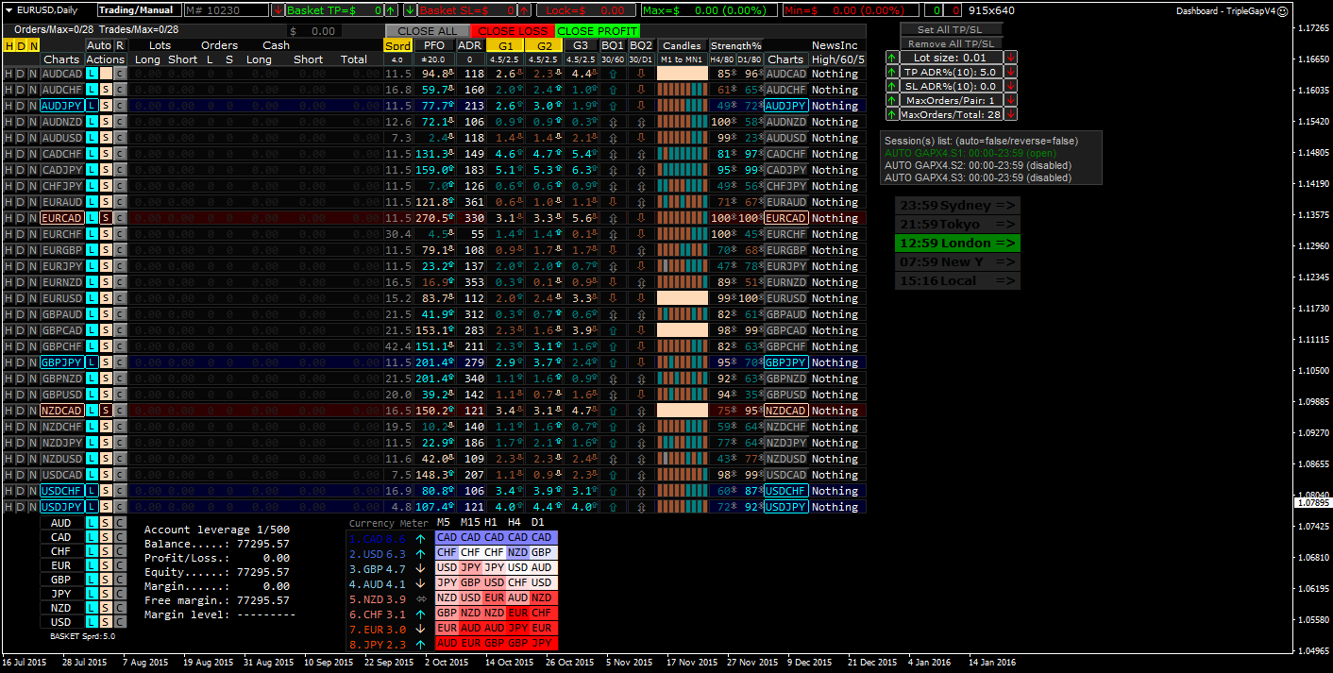
Task: Decrease SL ADR%(10) with its red arrow
Action: click(1011, 86)
